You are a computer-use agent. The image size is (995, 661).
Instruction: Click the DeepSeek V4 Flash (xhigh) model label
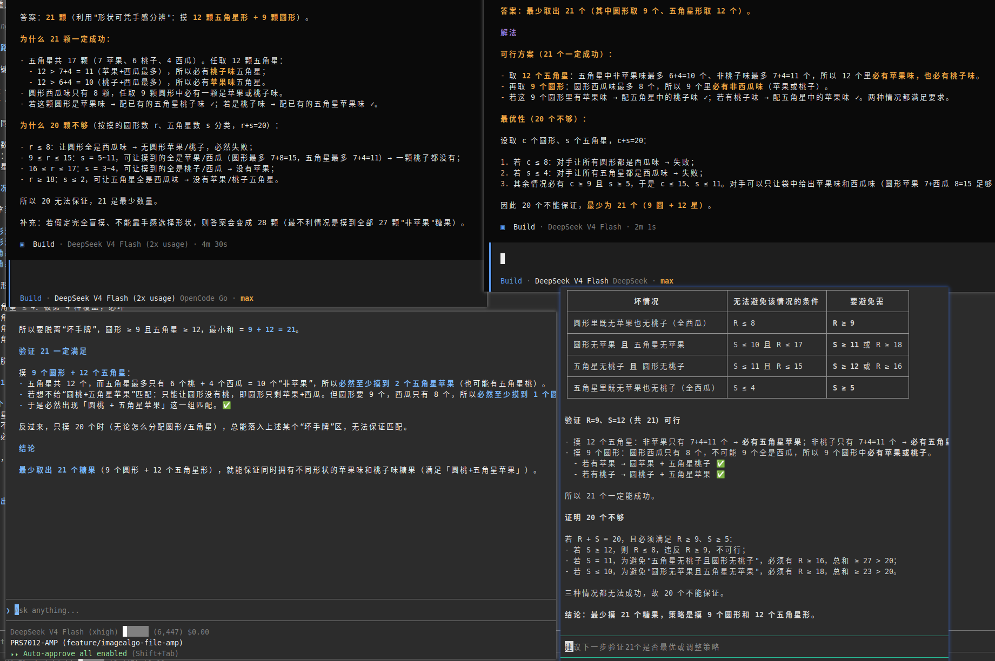(64, 632)
